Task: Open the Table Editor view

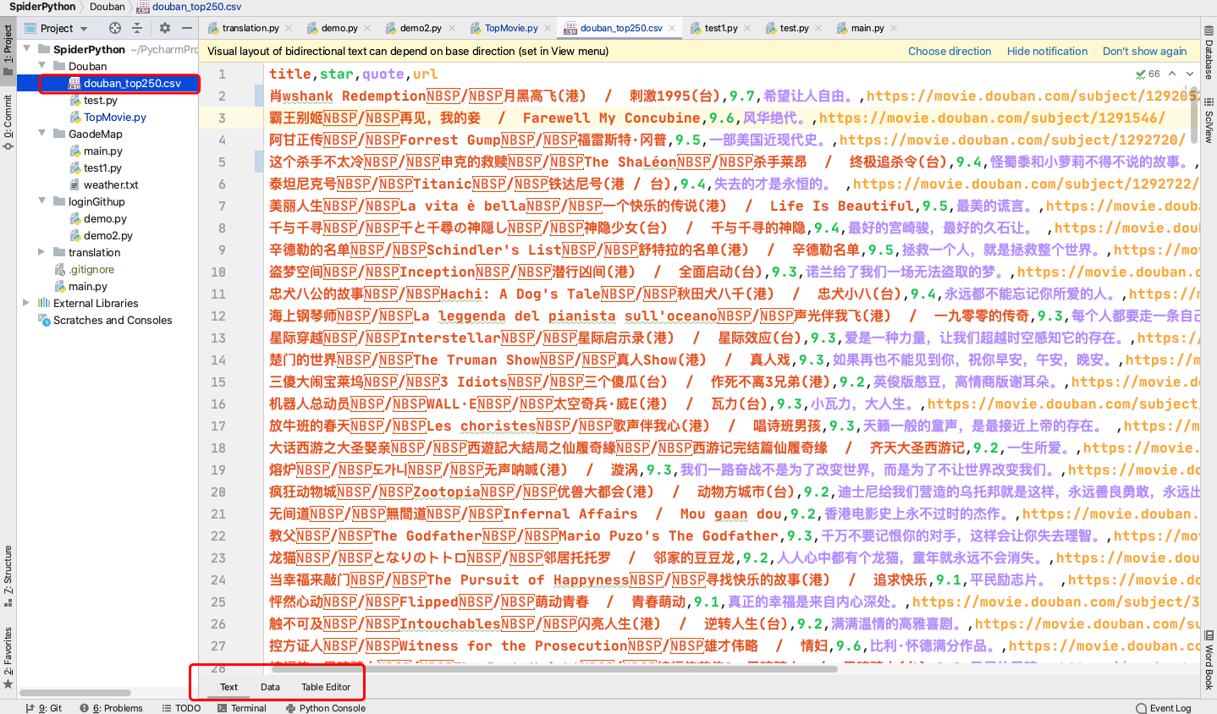Action: coord(326,687)
